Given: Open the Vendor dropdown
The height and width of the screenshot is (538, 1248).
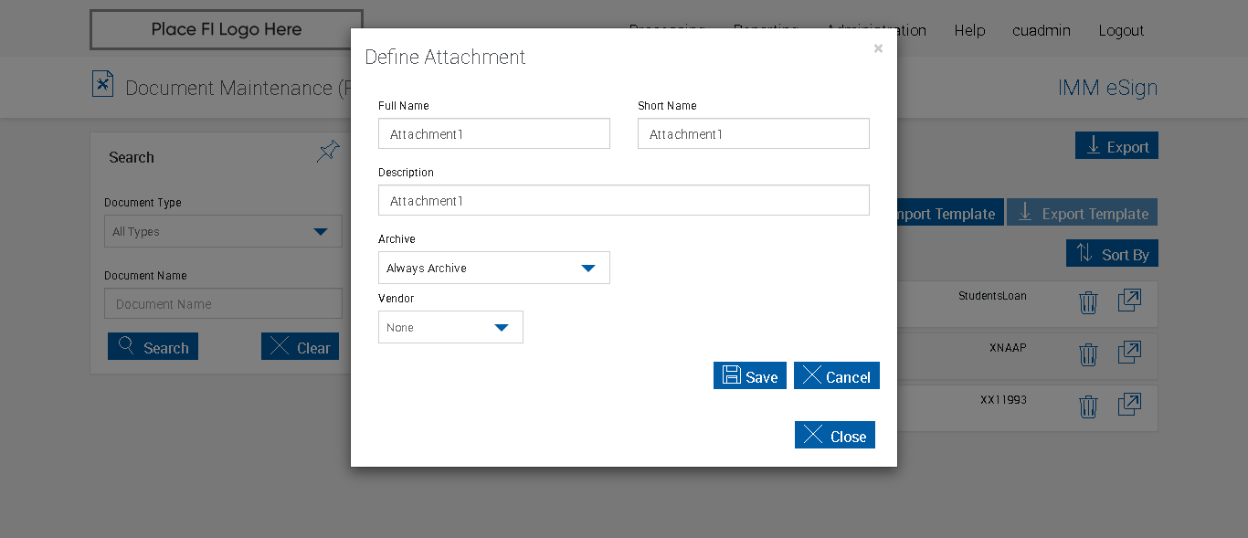Looking at the screenshot, I should coord(450,327).
